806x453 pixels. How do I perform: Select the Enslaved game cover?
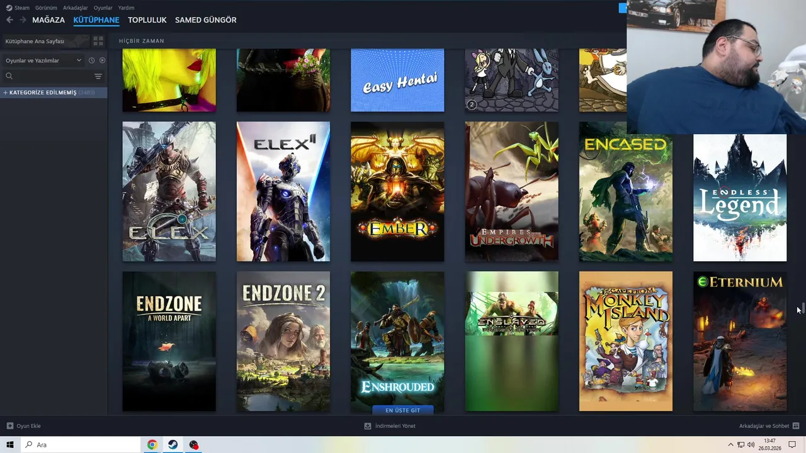pyautogui.click(x=511, y=341)
